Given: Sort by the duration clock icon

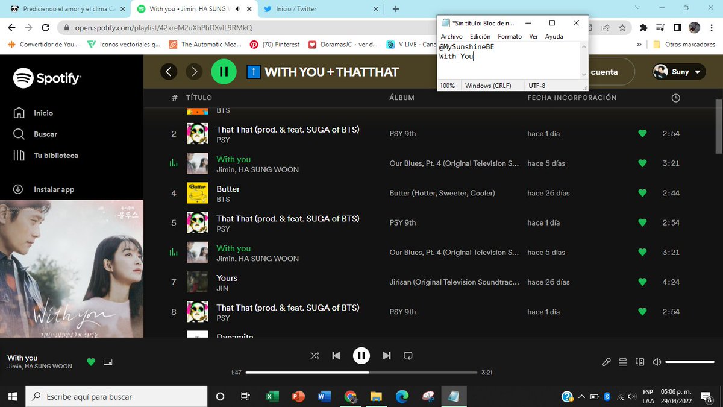Looking at the screenshot, I should click(x=675, y=98).
